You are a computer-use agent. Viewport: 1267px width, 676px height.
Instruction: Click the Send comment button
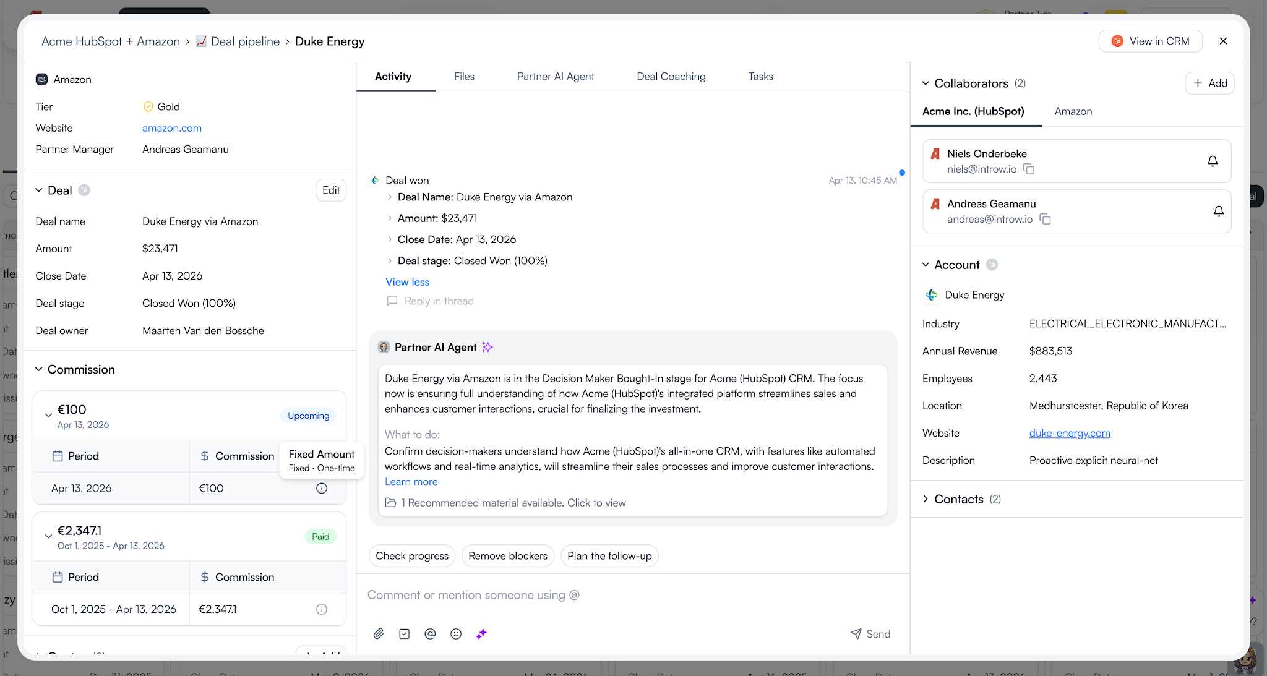(x=870, y=634)
